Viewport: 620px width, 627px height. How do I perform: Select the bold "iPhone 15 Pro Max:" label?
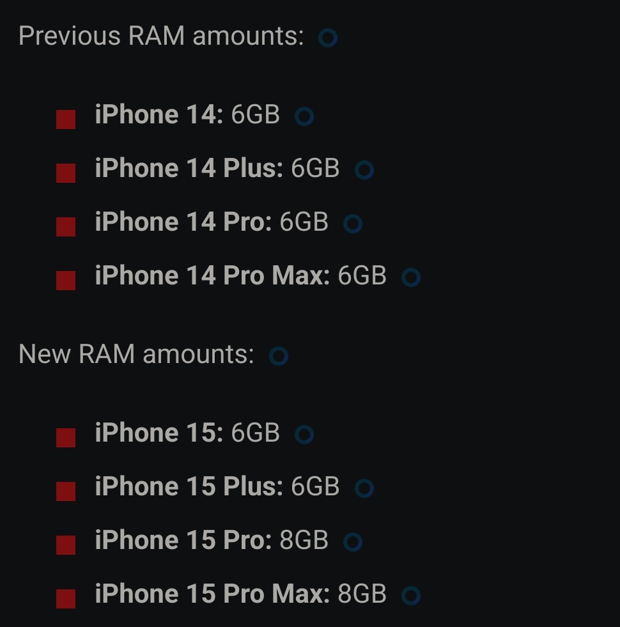click(x=212, y=594)
